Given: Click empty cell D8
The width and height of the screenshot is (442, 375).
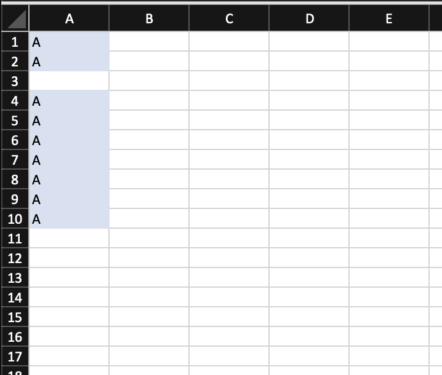Looking at the screenshot, I should 309,180.
